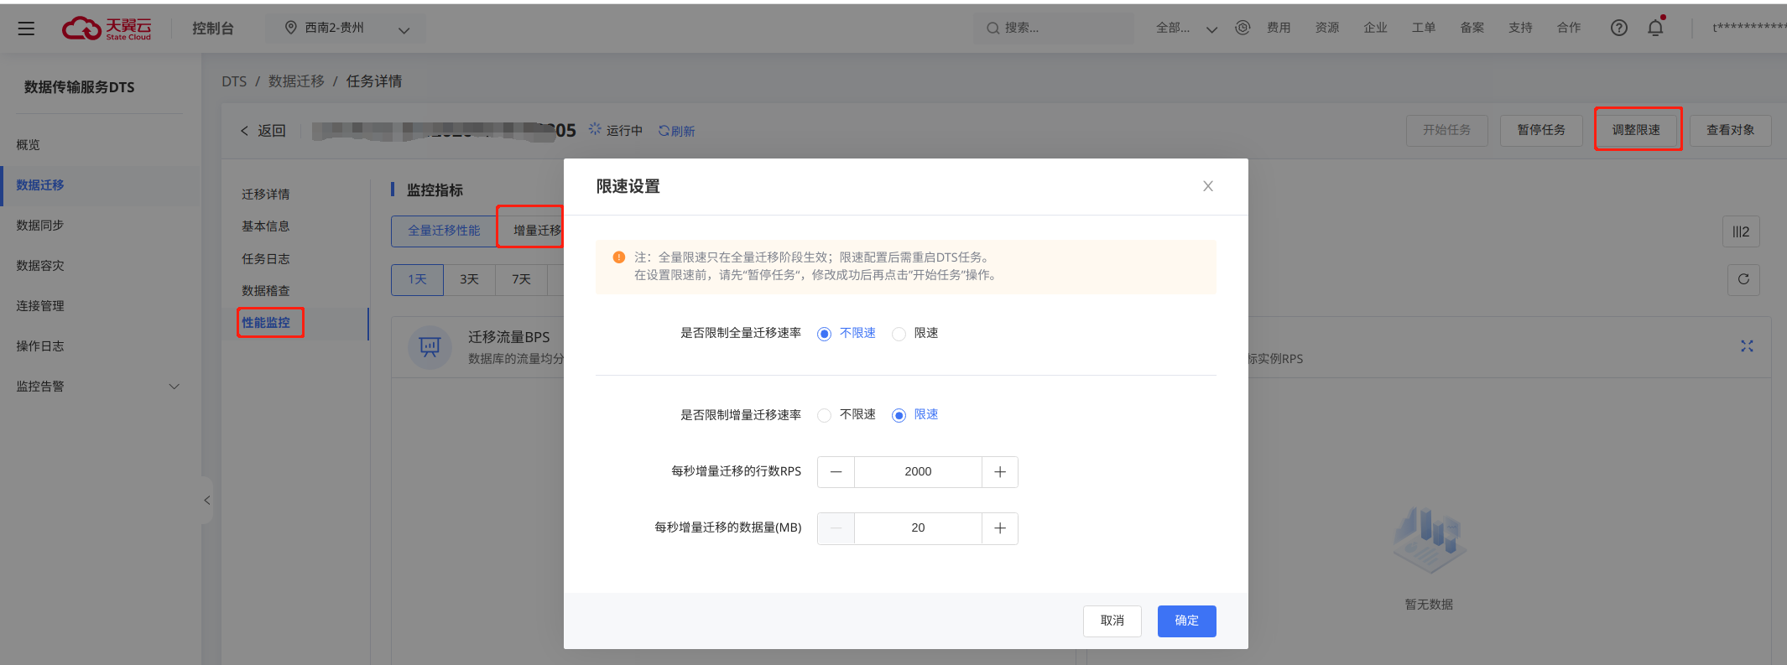
Task: Click the 查看对象 button
Action: [1731, 130]
